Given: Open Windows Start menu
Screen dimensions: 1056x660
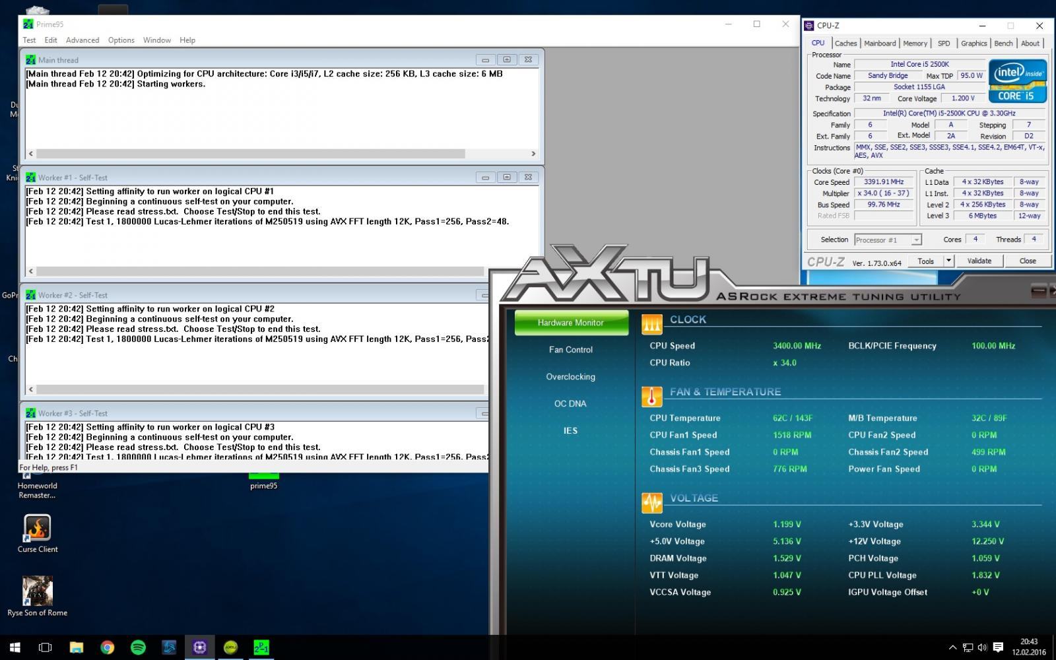Looking at the screenshot, I should pyautogui.click(x=15, y=647).
